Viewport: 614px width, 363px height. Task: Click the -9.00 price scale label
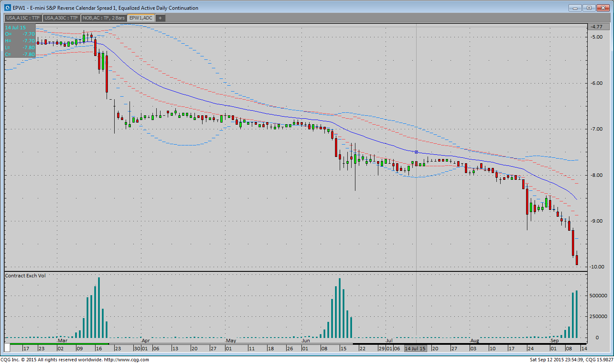(597, 221)
